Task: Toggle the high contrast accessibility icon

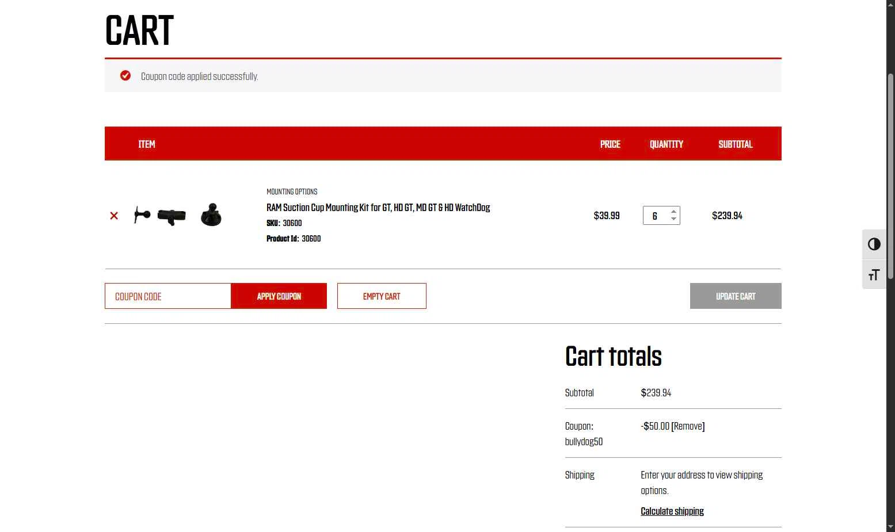Action: click(874, 244)
